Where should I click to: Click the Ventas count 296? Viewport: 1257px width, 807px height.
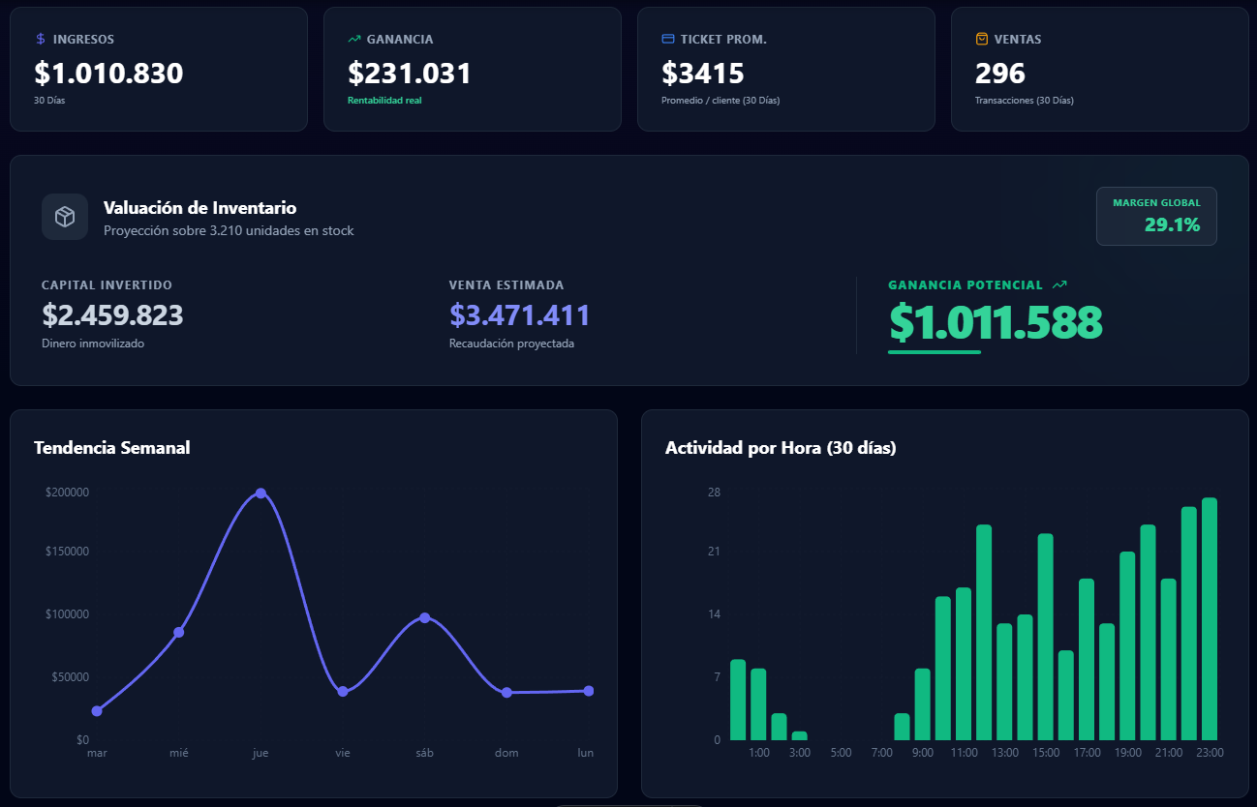click(x=999, y=74)
